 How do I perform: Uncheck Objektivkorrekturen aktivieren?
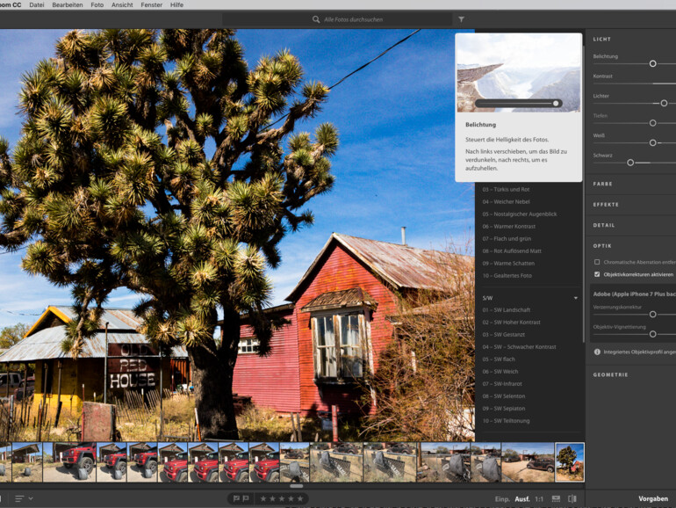click(597, 274)
